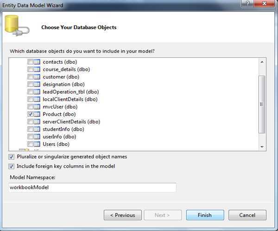Click the course_details table icon
The image size is (278, 231).
(x=38, y=69)
